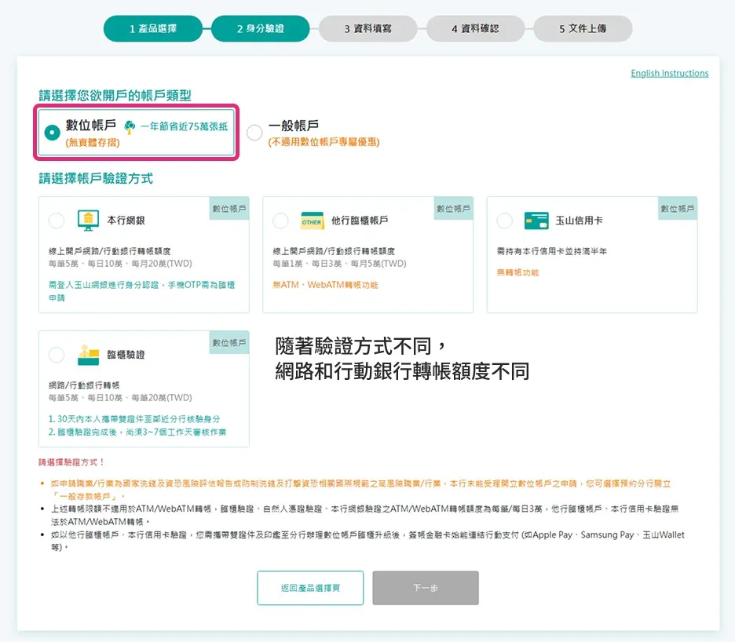Click the credit card icon in 玉山信用卡 card
735x642 pixels.
[x=536, y=221]
